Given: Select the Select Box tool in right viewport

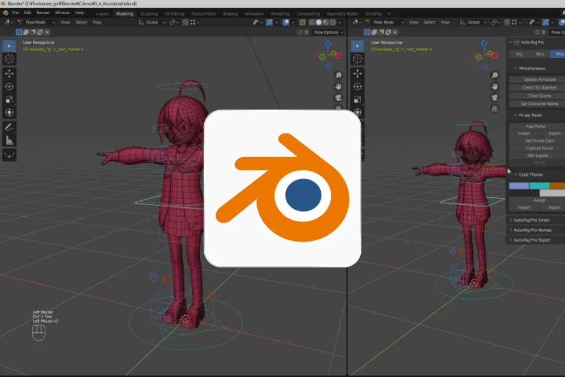Looking at the screenshot, I should 357,46.
